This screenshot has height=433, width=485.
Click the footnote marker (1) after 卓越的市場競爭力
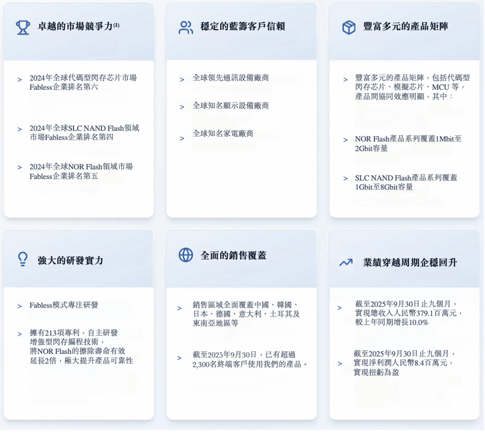point(116,26)
